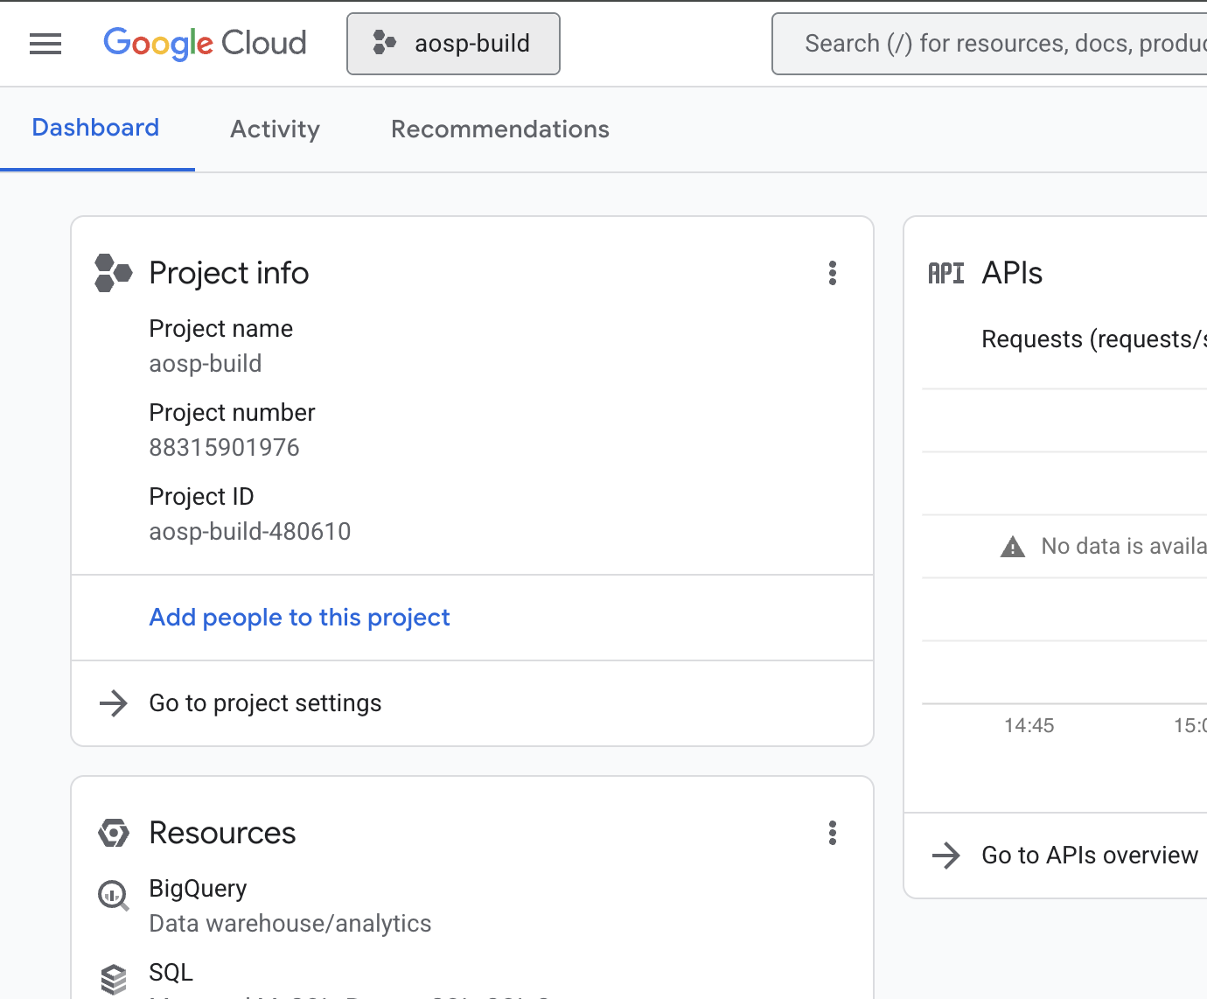Select the Dashboard tab
This screenshot has width=1207, height=999.
pos(95,127)
